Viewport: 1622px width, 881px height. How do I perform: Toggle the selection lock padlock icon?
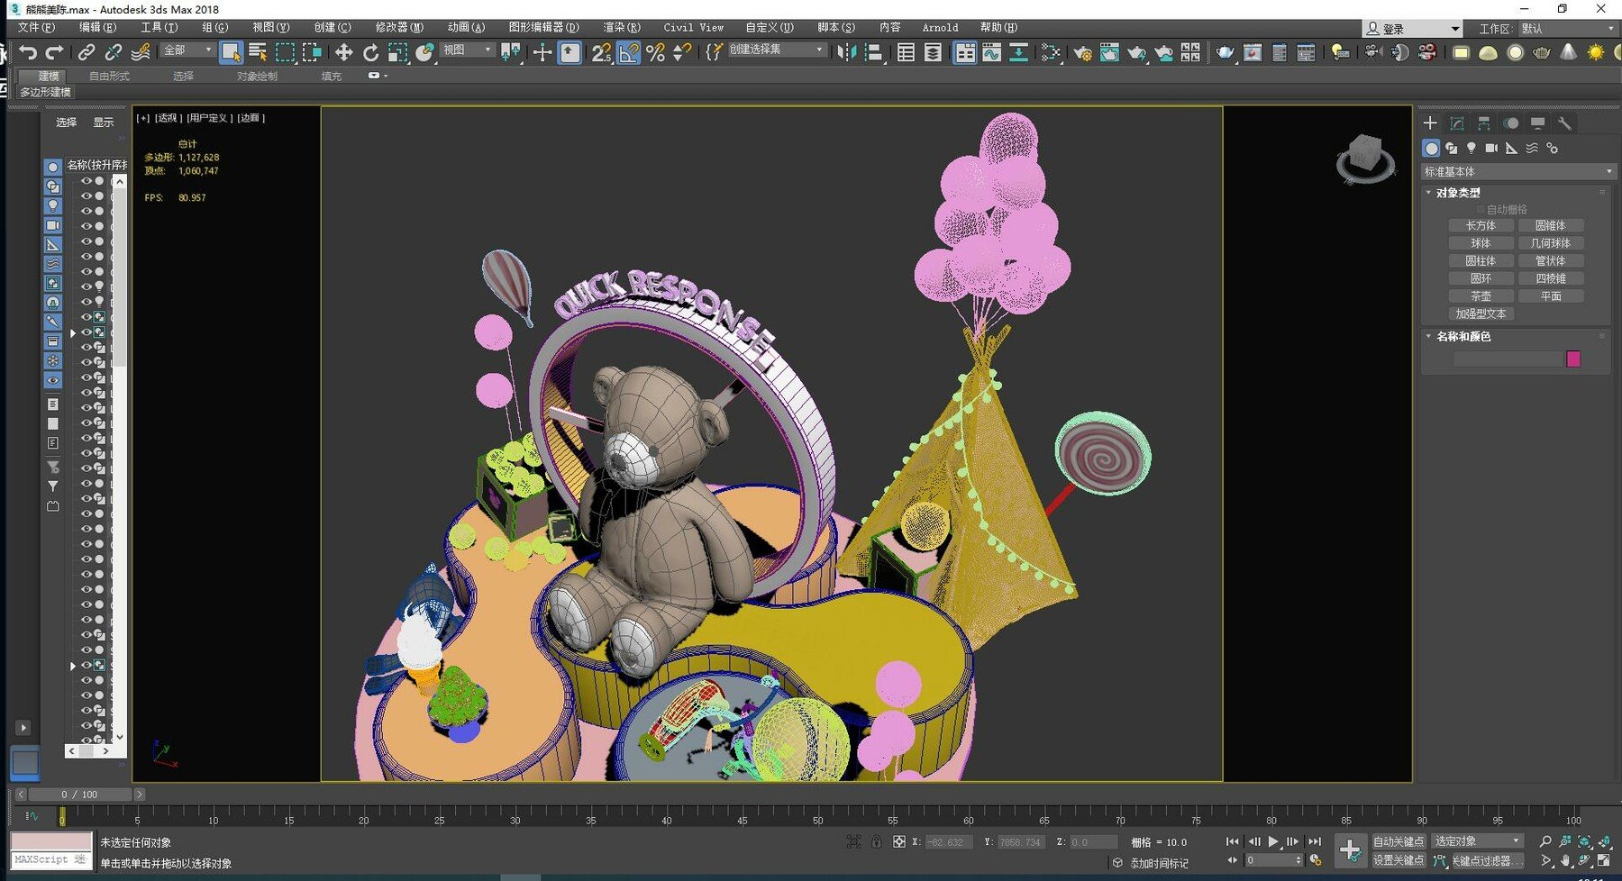point(876,841)
